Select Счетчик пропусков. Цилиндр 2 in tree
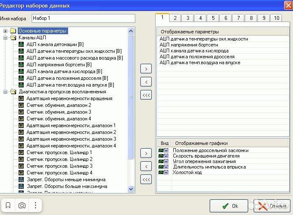Image resolution: width=293 pixels, height=215 pixels. [60, 159]
